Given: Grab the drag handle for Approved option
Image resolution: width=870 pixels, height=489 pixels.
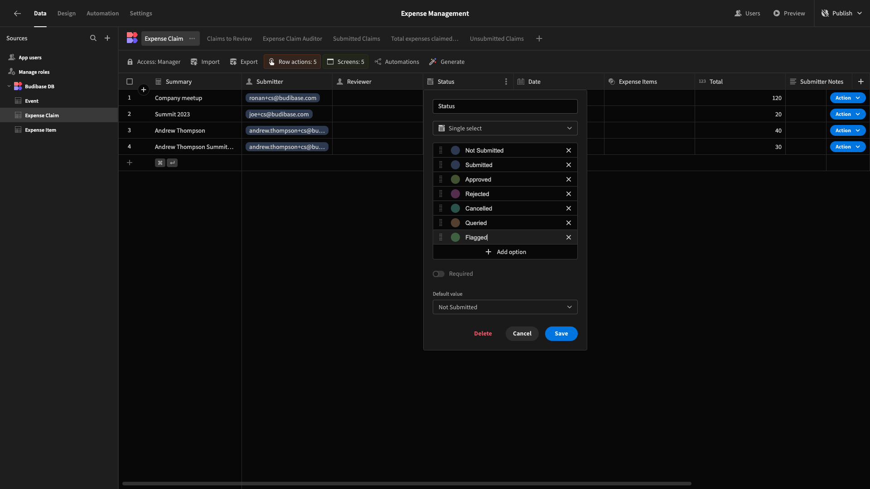Looking at the screenshot, I should (441, 179).
